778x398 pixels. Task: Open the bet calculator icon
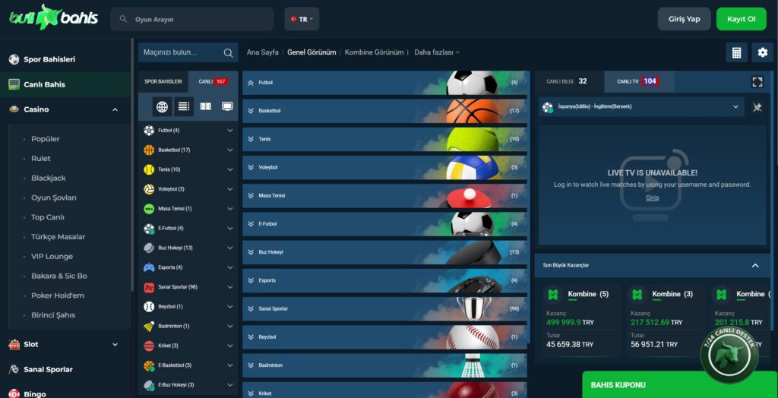[x=736, y=52]
